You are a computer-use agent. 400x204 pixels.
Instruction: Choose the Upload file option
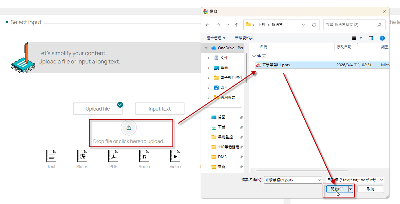click(x=98, y=109)
